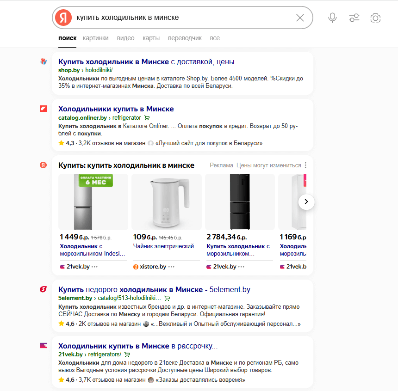Click the Yandex logo in search bar
Screen dimensions: 398x391
tap(63, 18)
